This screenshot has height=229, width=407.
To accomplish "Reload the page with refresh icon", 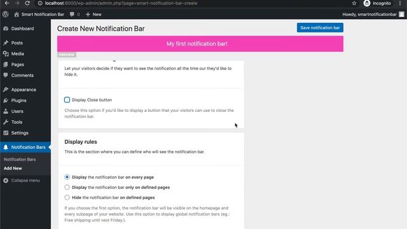I will tap(27, 3).
